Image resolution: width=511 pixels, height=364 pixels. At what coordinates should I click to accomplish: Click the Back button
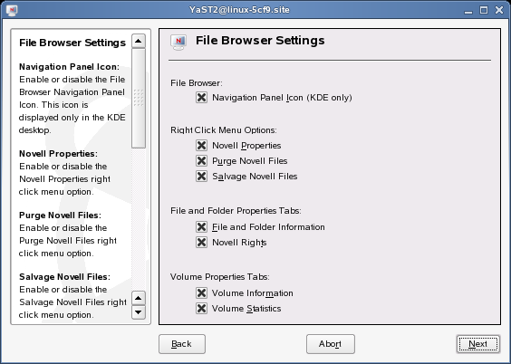point(182,344)
